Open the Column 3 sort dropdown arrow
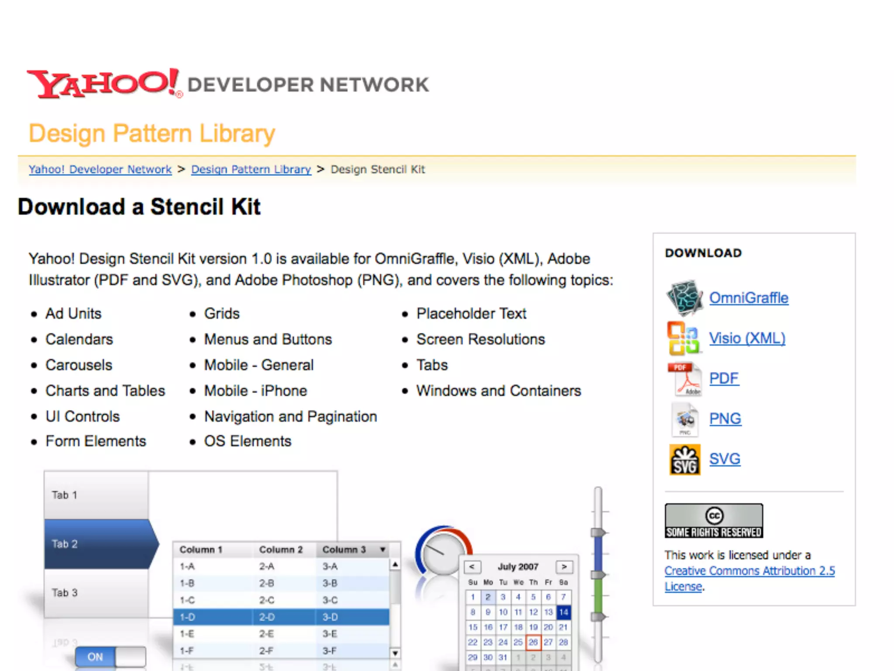The height and width of the screenshot is (671, 894). [383, 550]
